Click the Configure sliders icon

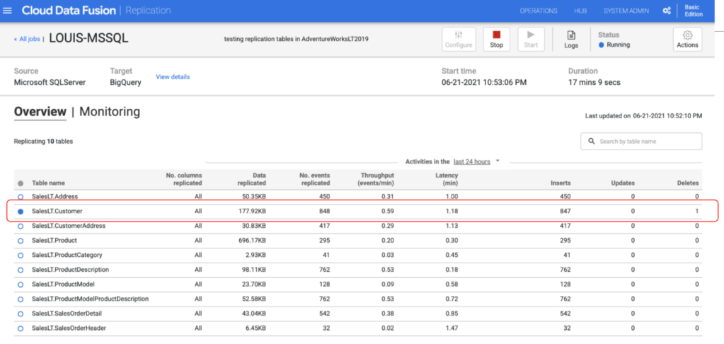[x=458, y=35]
